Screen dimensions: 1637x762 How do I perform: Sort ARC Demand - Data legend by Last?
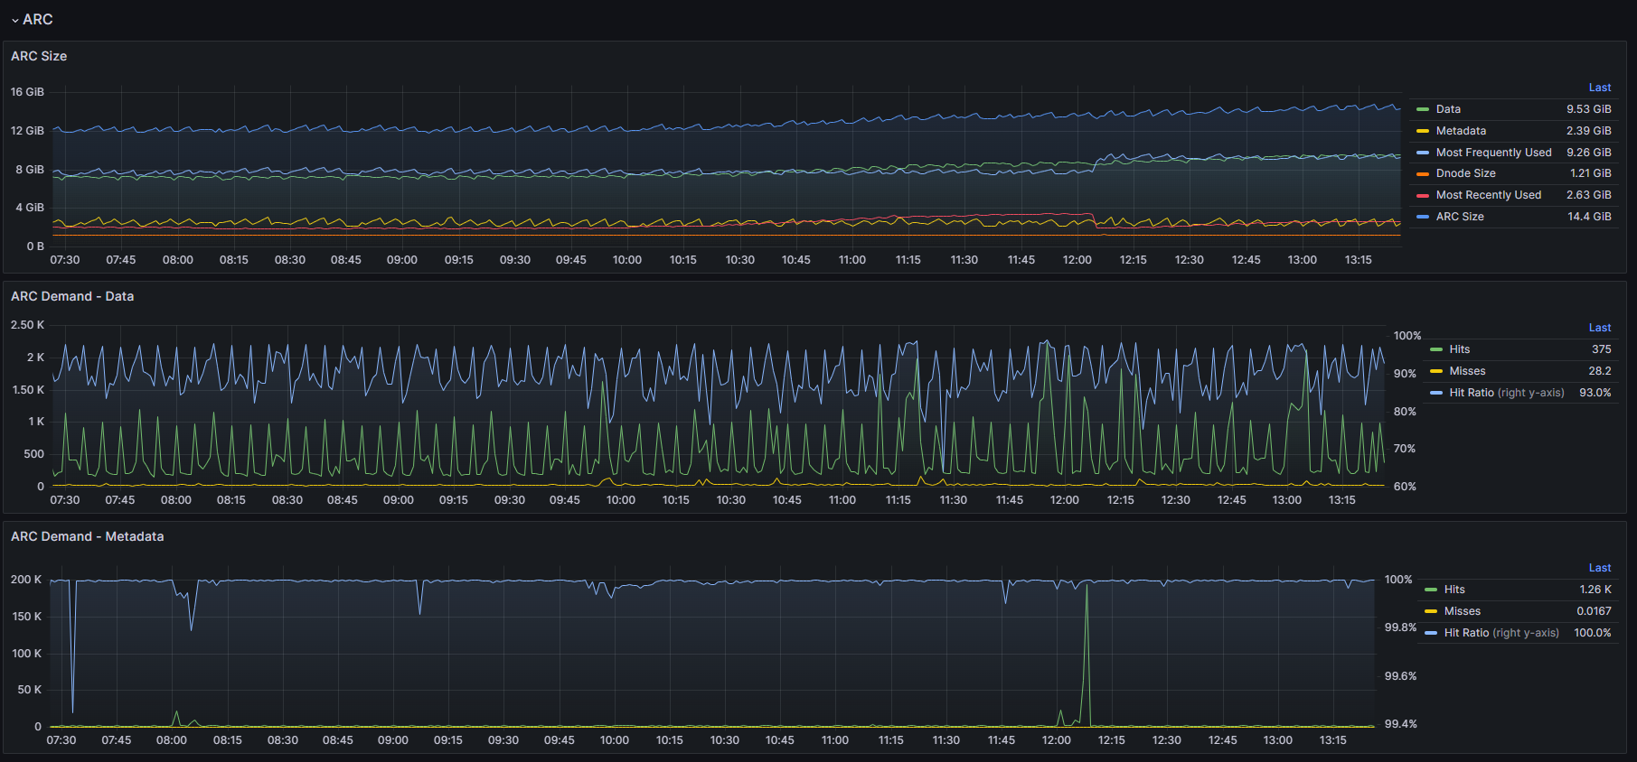tap(1600, 328)
